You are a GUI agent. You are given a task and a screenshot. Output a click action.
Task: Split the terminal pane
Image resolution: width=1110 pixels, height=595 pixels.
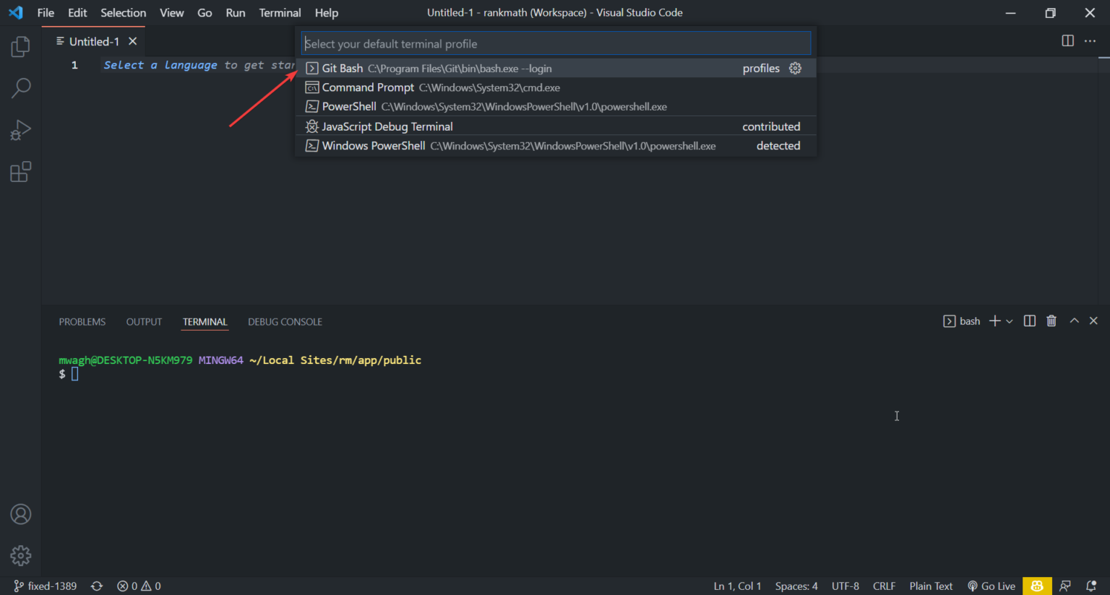coord(1029,321)
